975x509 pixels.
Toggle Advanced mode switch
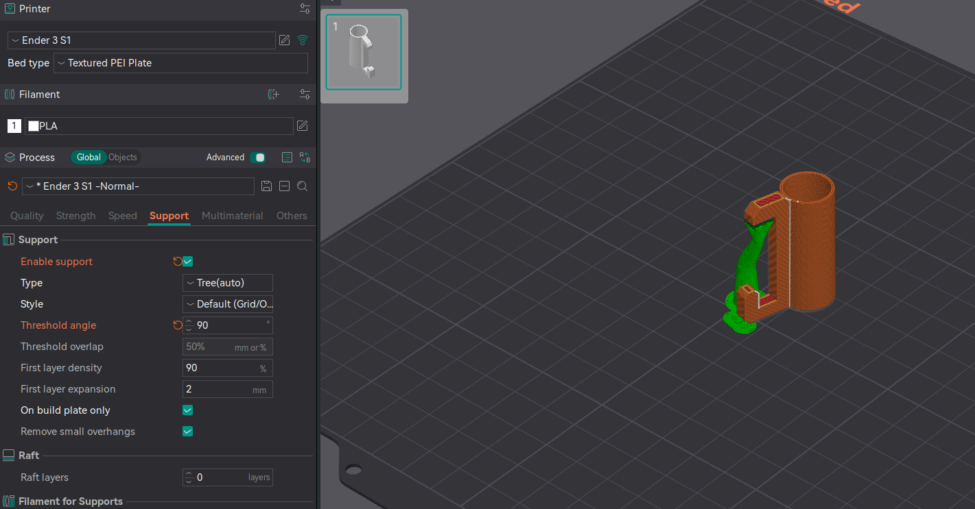[x=258, y=158]
